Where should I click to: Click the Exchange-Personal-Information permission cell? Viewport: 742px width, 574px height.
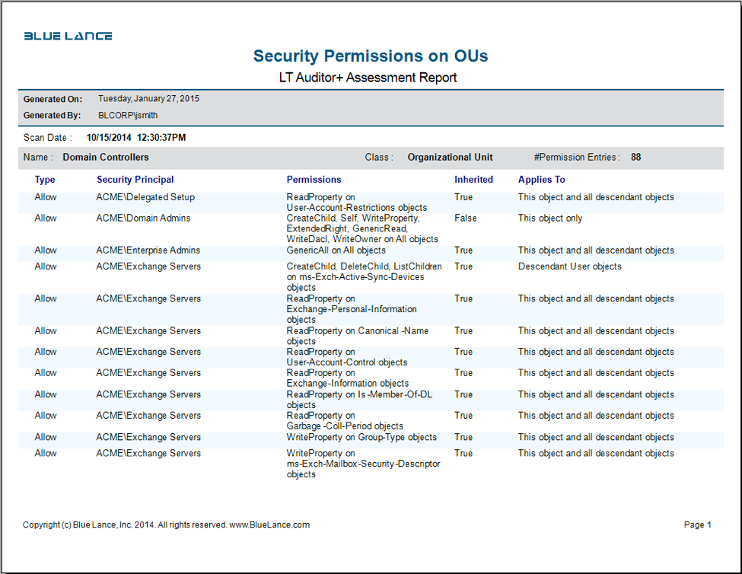click(352, 309)
